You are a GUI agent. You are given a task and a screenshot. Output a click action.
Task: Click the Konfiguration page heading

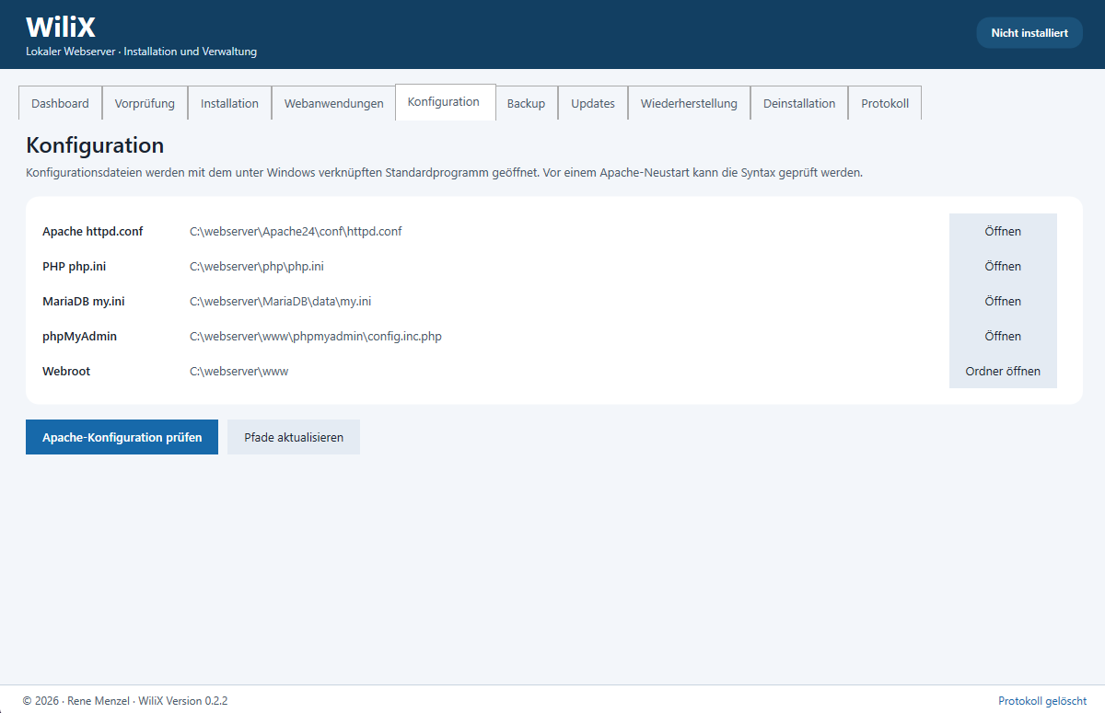tap(95, 144)
